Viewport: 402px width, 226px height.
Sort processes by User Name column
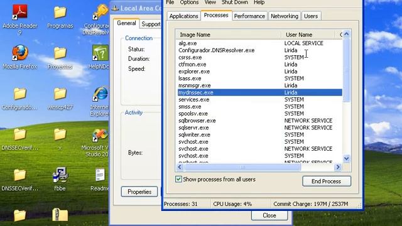click(308, 35)
